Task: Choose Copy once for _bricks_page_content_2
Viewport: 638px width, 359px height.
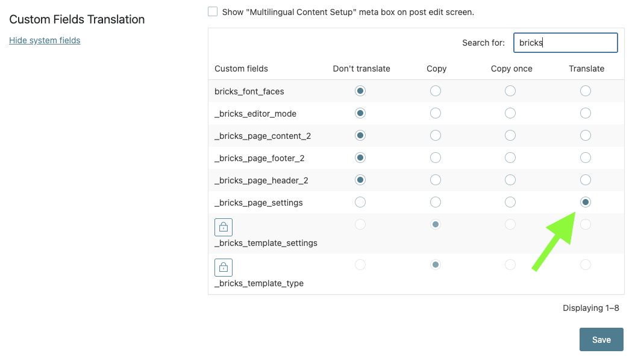Action: tap(510, 136)
